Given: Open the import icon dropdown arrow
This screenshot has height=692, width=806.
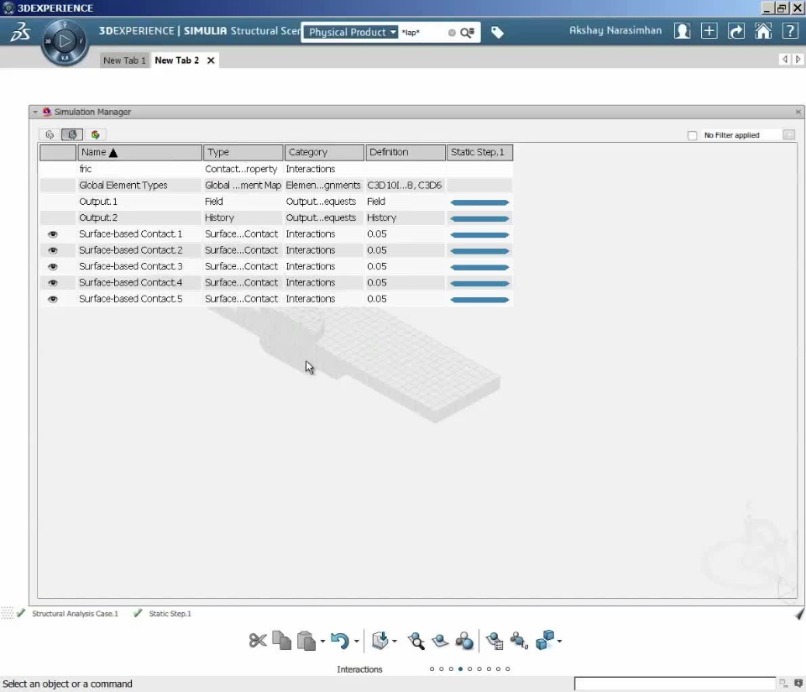Looking at the screenshot, I should (395, 641).
